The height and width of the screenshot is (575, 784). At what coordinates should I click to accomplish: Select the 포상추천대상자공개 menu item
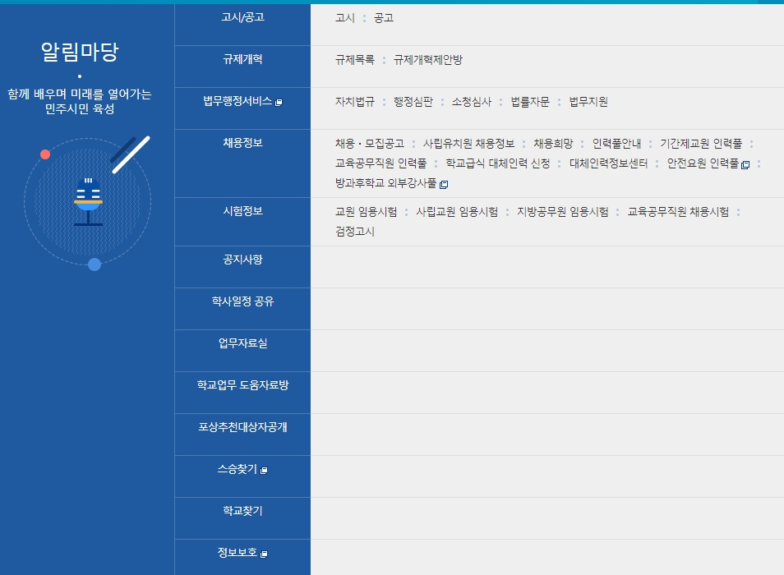pos(242,434)
